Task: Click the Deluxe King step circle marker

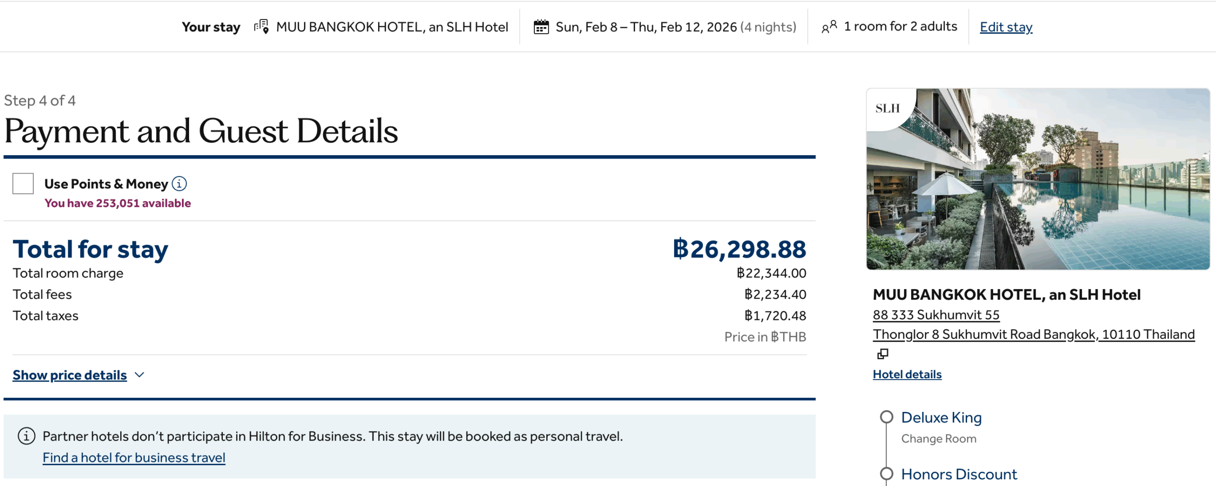Action: point(886,417)
